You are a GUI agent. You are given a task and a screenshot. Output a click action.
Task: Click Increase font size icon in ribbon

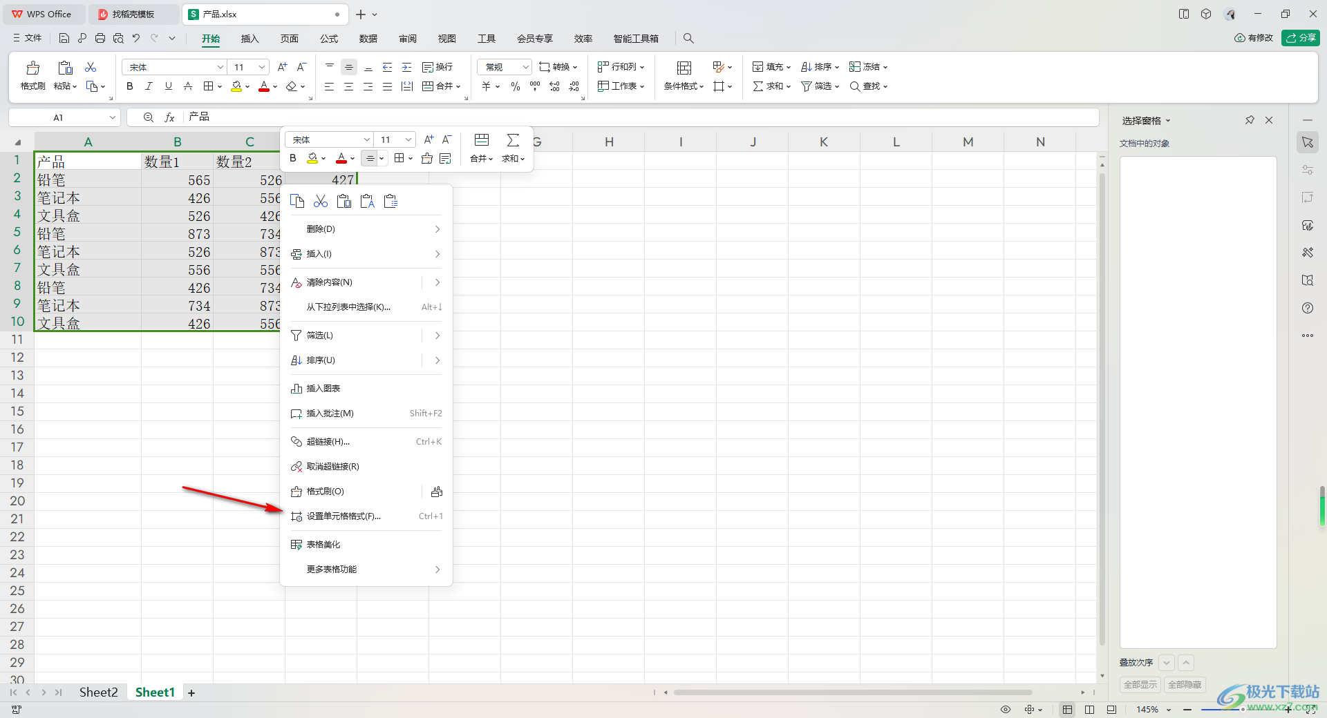282,67
